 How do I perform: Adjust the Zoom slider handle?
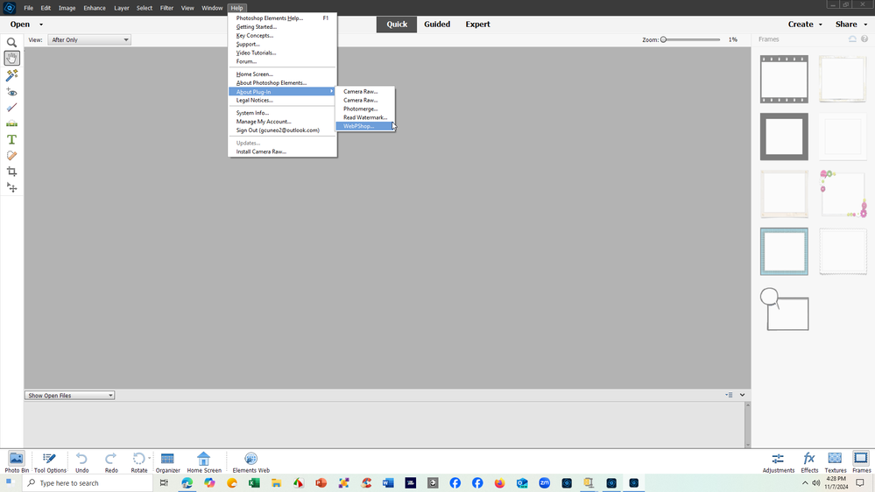[664, 39]
